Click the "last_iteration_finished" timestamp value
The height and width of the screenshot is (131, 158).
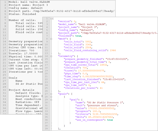click(114, 79)
